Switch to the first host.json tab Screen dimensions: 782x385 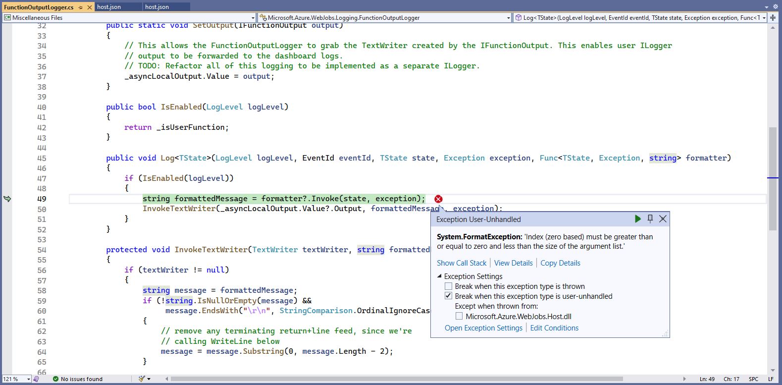(109, 7)
